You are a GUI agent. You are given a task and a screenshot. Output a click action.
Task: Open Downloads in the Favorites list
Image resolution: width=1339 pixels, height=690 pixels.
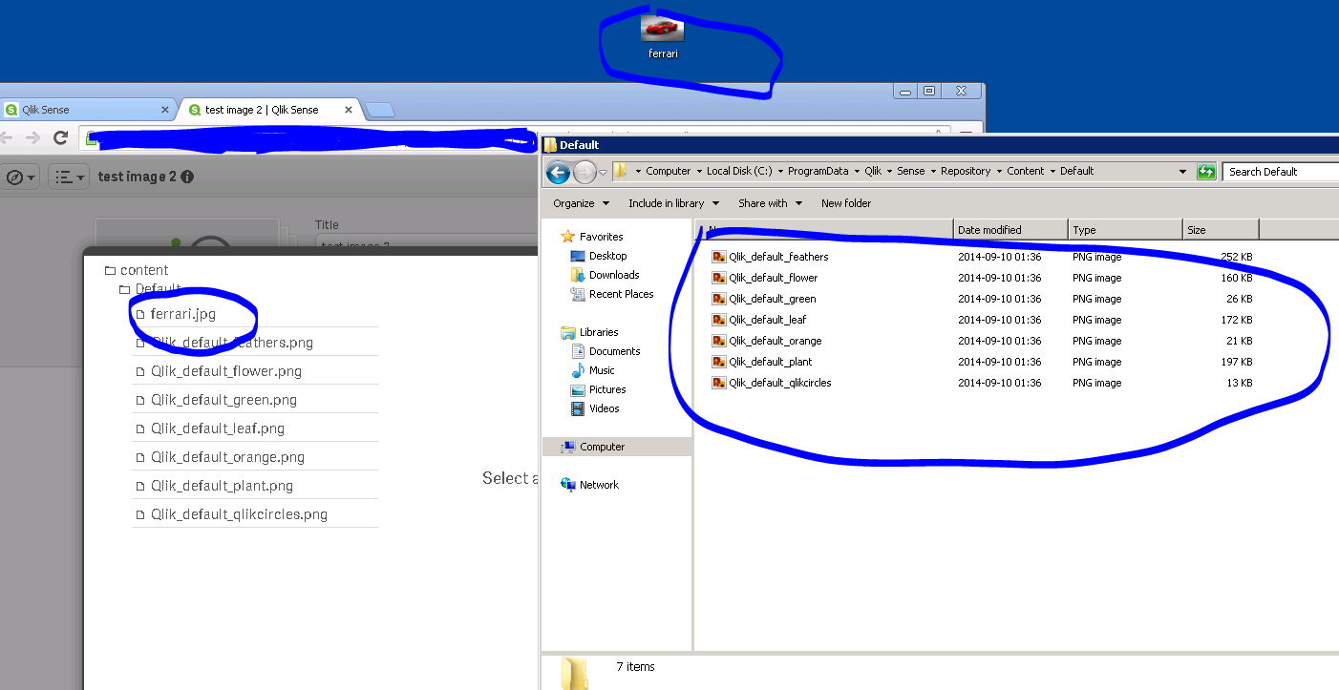coord(614,275)
